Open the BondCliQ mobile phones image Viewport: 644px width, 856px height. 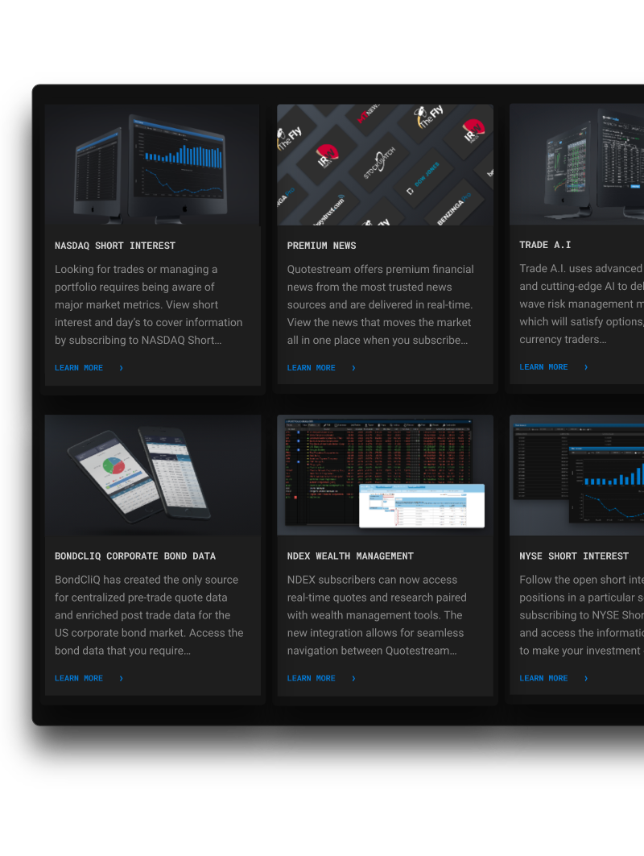(152, 475)
